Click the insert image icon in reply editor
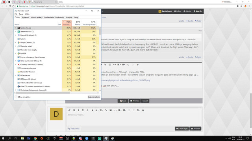252x141 pixels. coord(111,110)
